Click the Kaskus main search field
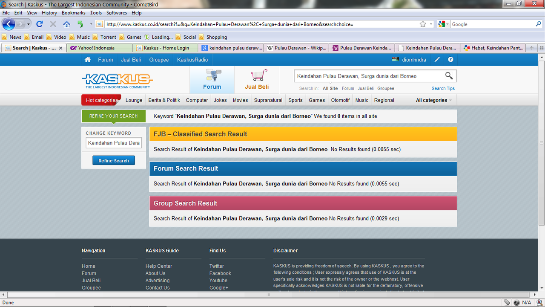Viewport: 545px width, 307px height. point(368,76)
